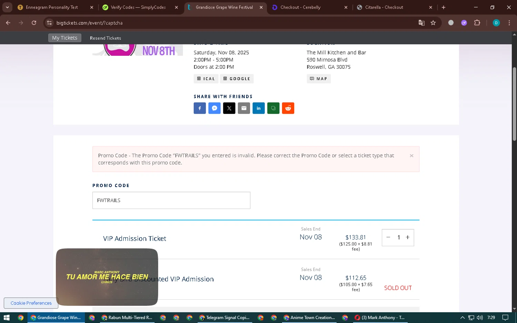
Task: Close the Enneagram Personality Test tab
Action: coord(92,7)
